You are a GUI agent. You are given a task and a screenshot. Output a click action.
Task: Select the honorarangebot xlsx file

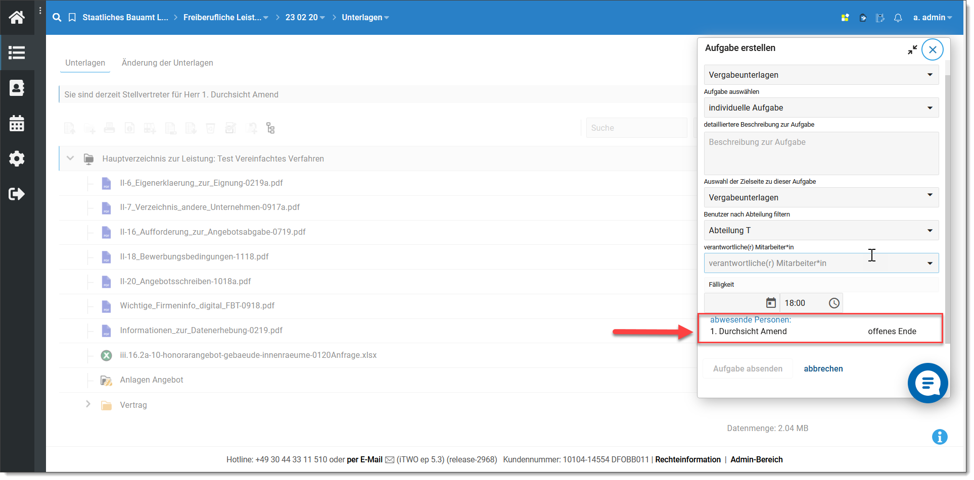point(248,355)
